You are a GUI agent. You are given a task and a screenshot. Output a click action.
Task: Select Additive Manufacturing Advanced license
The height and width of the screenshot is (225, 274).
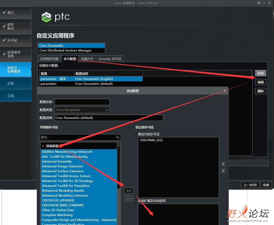(x=79, y=151)
